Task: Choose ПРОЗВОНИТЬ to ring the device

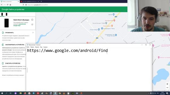Action: (x=9, y=32)
